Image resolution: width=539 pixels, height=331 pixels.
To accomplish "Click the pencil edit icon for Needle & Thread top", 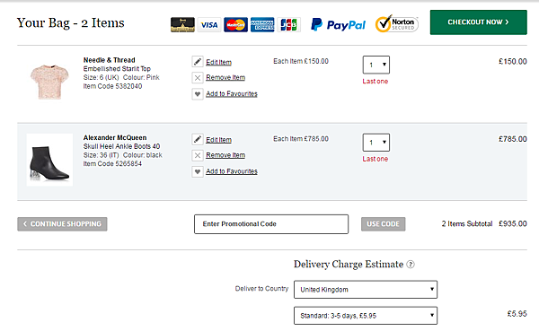I will 198,62.
